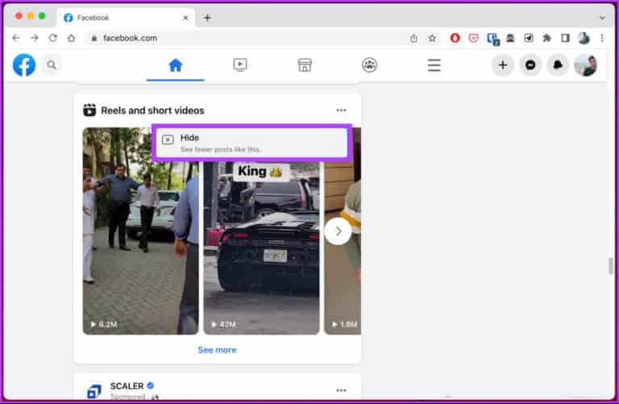This screenshot has height=404, width=619.
Task: Click the Facebook logo icon
Action: point(24,65)
